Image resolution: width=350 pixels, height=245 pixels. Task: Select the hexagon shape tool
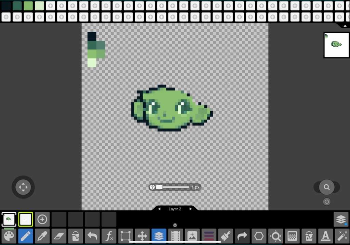[259, 236]
